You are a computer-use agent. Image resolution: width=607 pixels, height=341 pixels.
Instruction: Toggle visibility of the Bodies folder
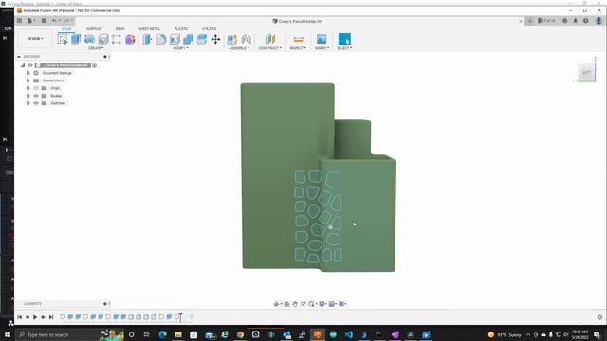coord(36,96)
